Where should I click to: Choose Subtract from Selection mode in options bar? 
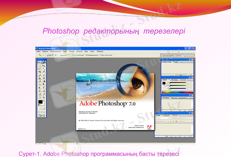coord(53,55)
